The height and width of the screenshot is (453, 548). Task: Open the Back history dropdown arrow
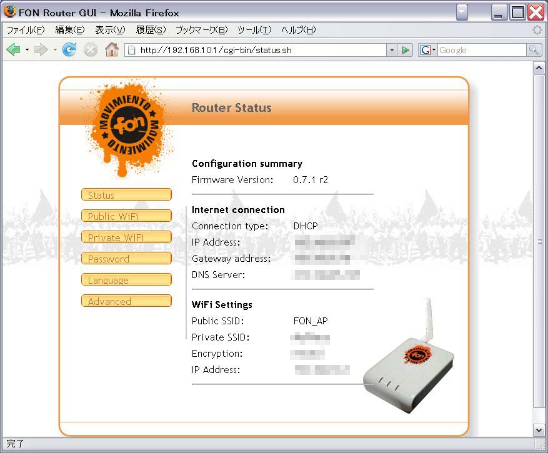click(x=27, y=50)
